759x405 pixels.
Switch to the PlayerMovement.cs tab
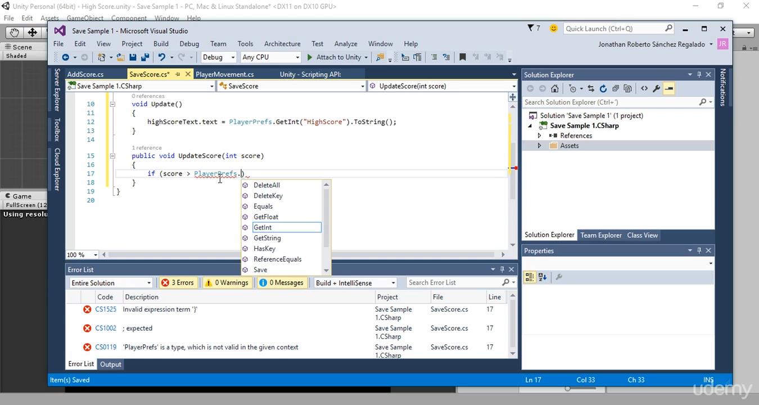225,74
